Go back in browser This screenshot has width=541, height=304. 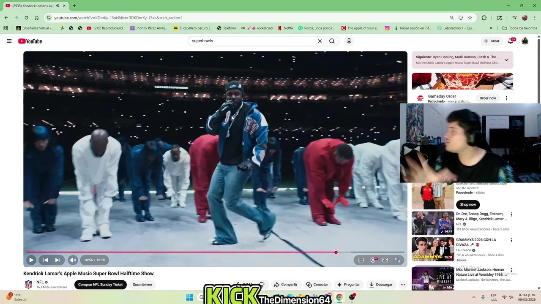6,18
